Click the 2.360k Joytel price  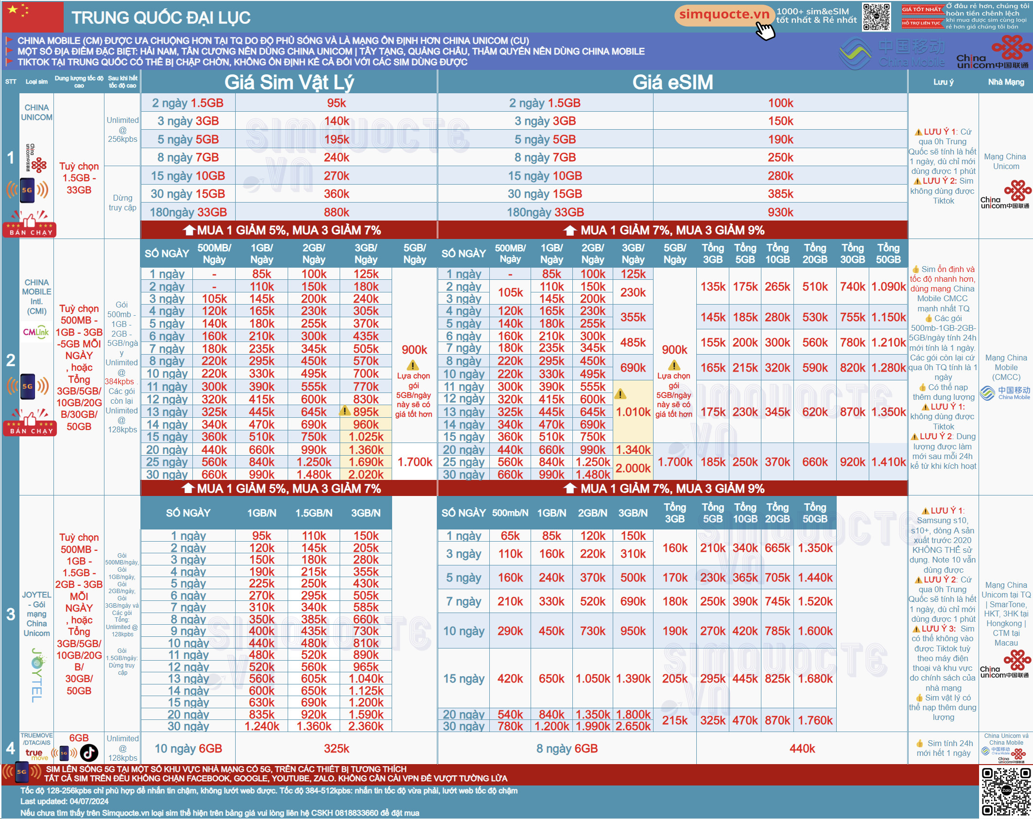click(x=365, y=726)
